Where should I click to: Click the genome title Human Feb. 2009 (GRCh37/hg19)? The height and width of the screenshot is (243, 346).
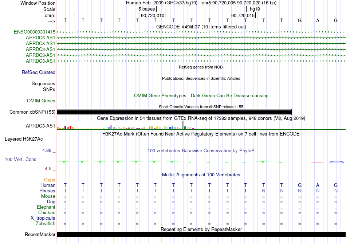point(161,3)
